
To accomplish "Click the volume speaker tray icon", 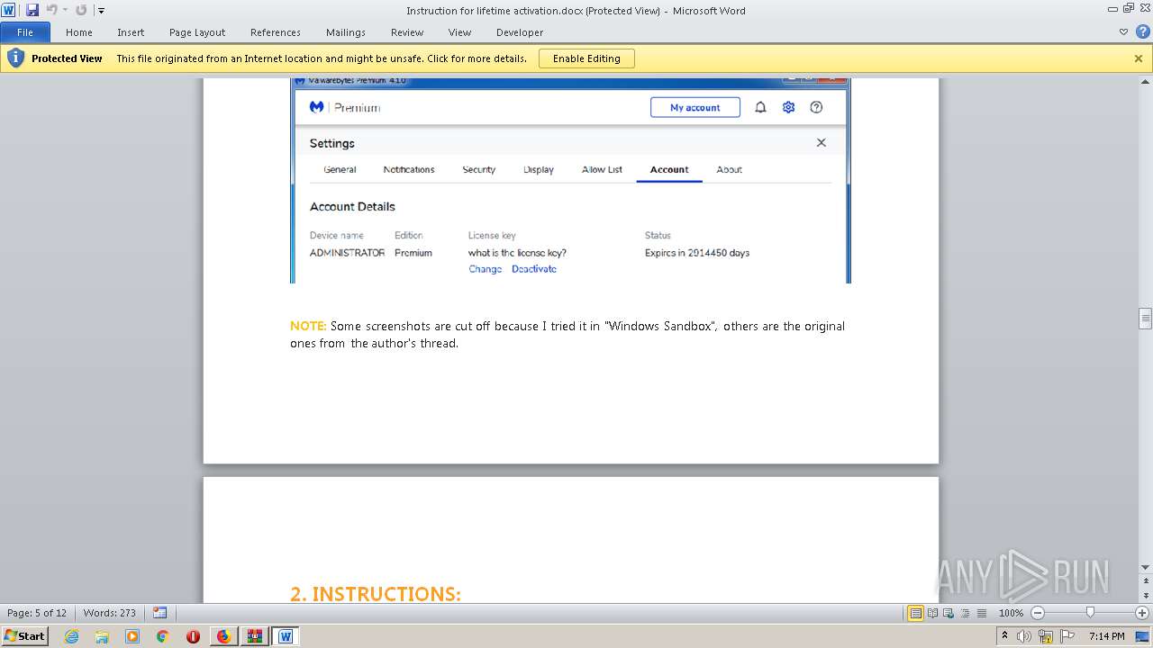I will tap(1024, 636).
